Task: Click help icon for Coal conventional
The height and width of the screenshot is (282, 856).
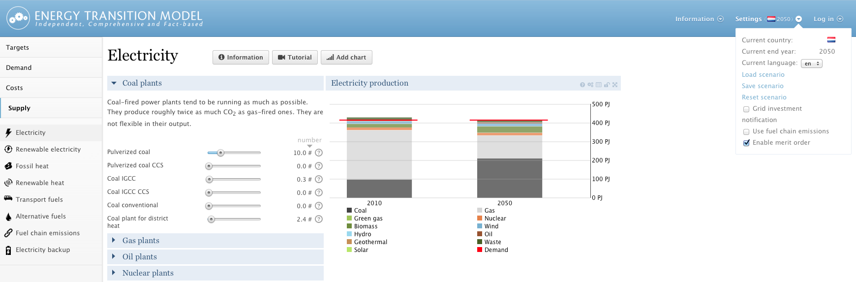Action: (x=319, y=206)
